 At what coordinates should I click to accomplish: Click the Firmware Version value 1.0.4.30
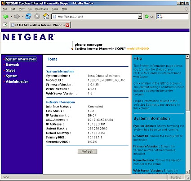[x=93, y=85]
